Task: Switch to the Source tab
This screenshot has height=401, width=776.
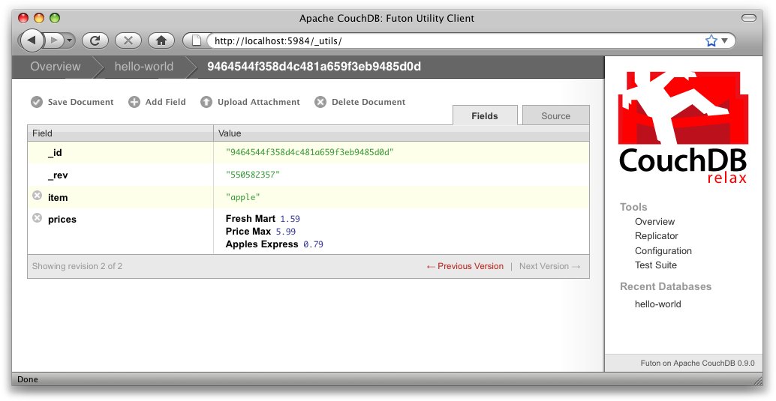Action: [555, 116]
